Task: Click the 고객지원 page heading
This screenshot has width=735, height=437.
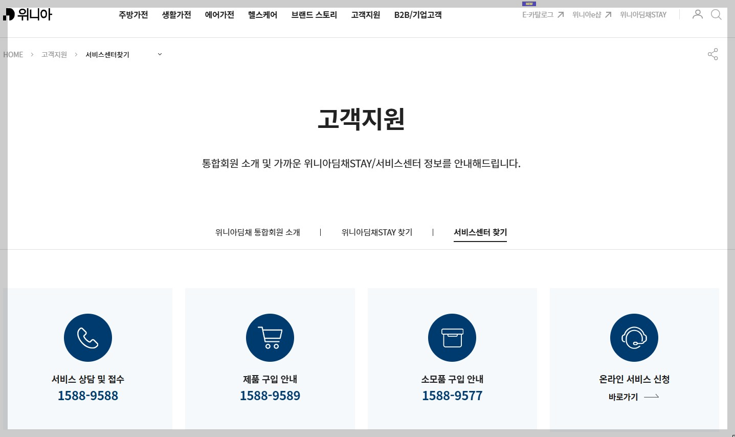Action: point(361,119)
